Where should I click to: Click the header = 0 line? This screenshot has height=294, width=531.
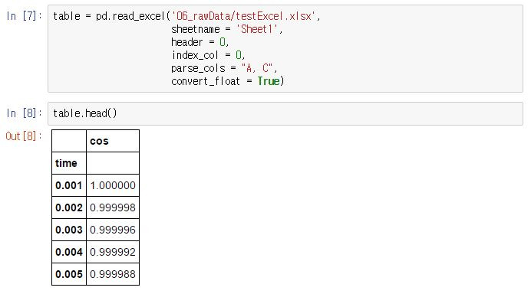point(200,42)
